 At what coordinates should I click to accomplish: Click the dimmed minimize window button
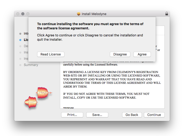coord(23,14)
